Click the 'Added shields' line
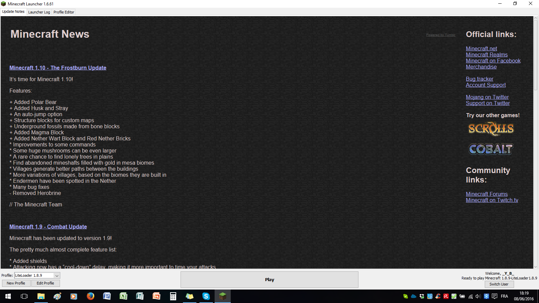Viewport: 539px width, 303px height. (x=28, y=261)
